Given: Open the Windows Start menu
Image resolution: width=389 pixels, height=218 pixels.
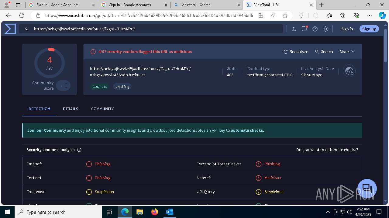Looking at the screenshot, I should pos(7,212).
